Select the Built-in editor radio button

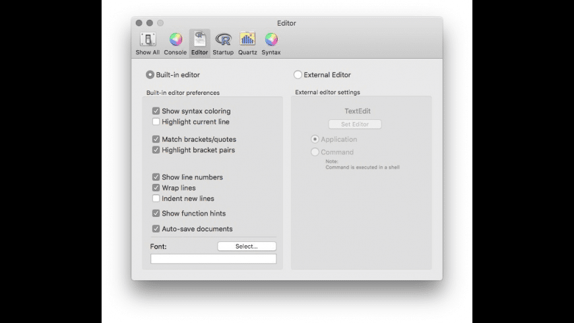click(150, 74)
